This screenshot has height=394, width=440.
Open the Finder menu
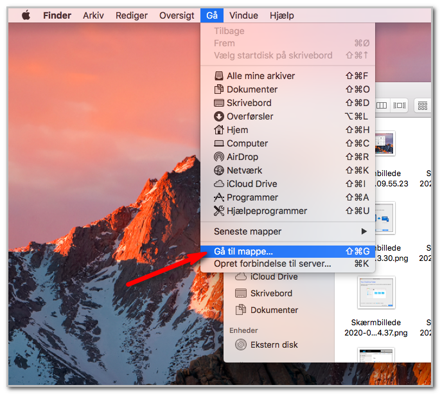pos(57,15)
